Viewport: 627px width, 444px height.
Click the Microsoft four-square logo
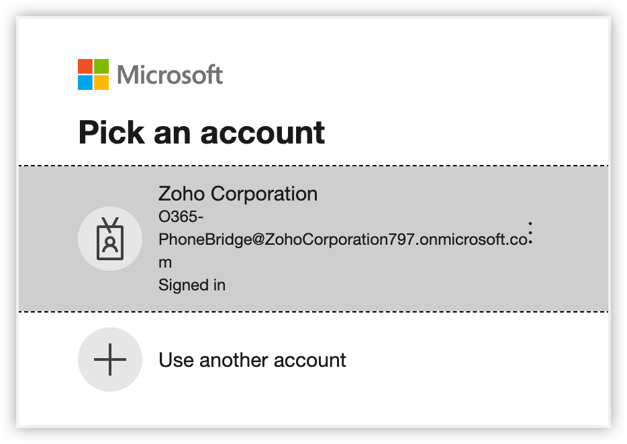click(x=93, y=74)
